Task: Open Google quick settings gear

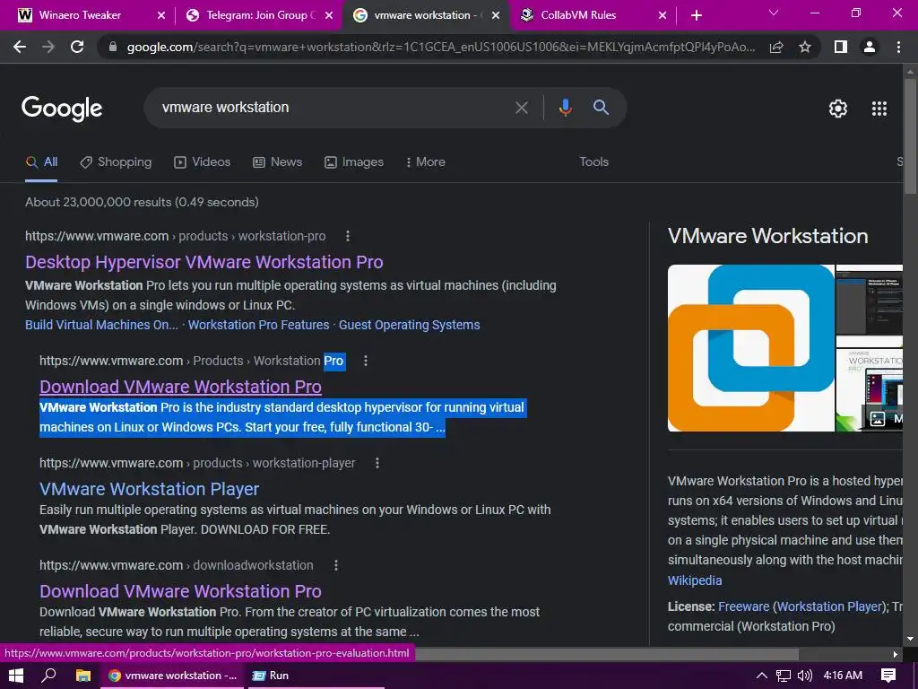Action: pos(838,109)
